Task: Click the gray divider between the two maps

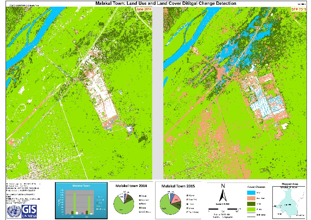Action: pos(158,93)
